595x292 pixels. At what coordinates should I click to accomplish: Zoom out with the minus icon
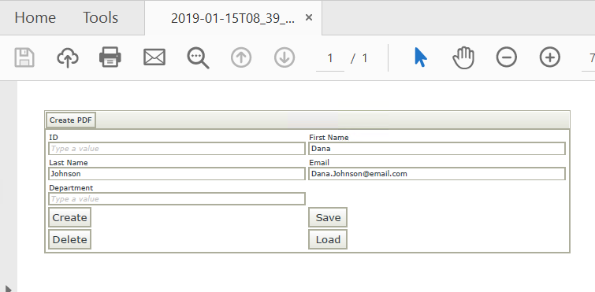507,57
